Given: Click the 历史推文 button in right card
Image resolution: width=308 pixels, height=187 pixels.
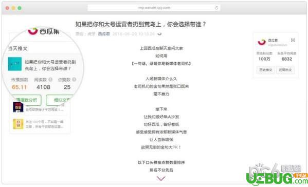Looking at the screenshot, I should [265, 70].
